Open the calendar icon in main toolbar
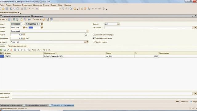The height and width of the screenshot is (111, 197). [85, 9]
